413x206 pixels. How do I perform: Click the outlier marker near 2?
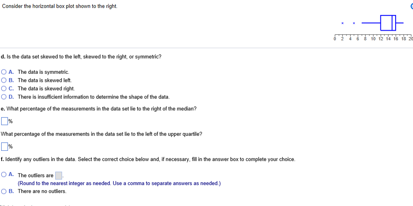click(342, 23)
